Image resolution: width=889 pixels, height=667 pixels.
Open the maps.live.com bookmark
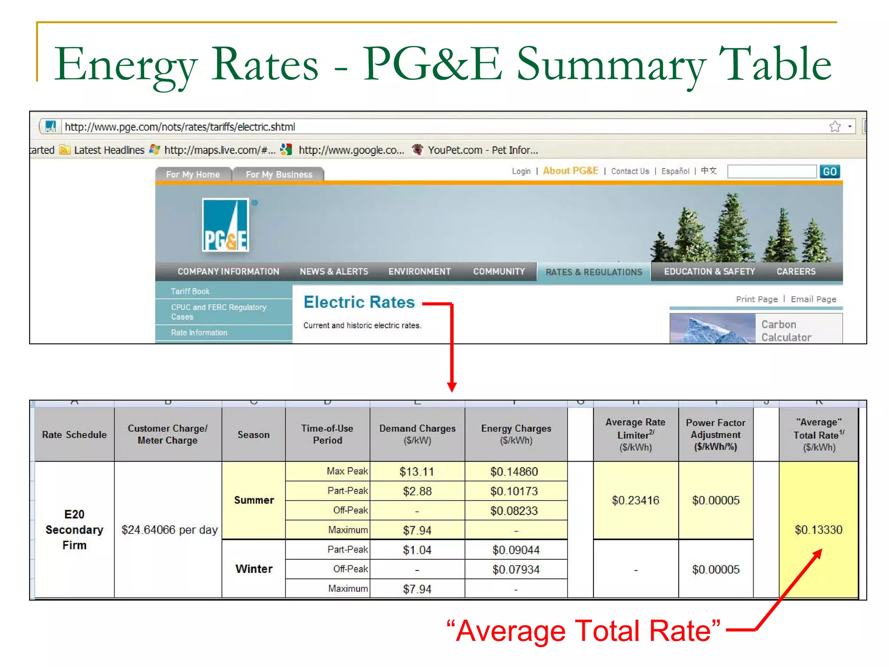coord(212,150)
